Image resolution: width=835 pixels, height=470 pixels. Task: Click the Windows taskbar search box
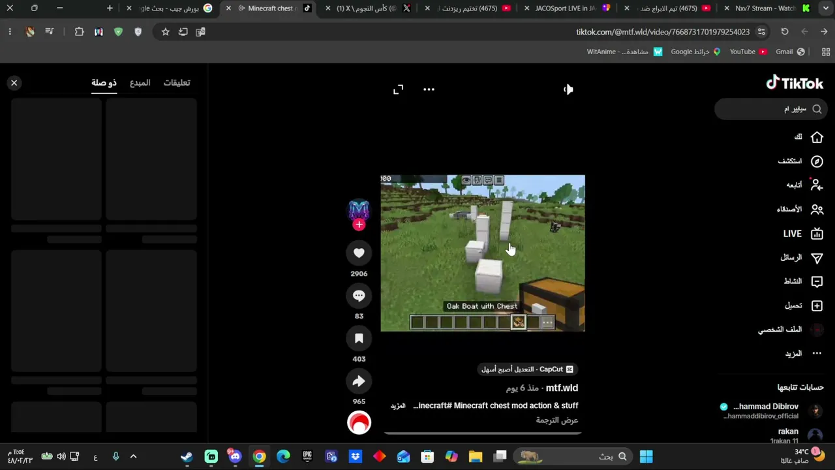click(x=573, y=456)
